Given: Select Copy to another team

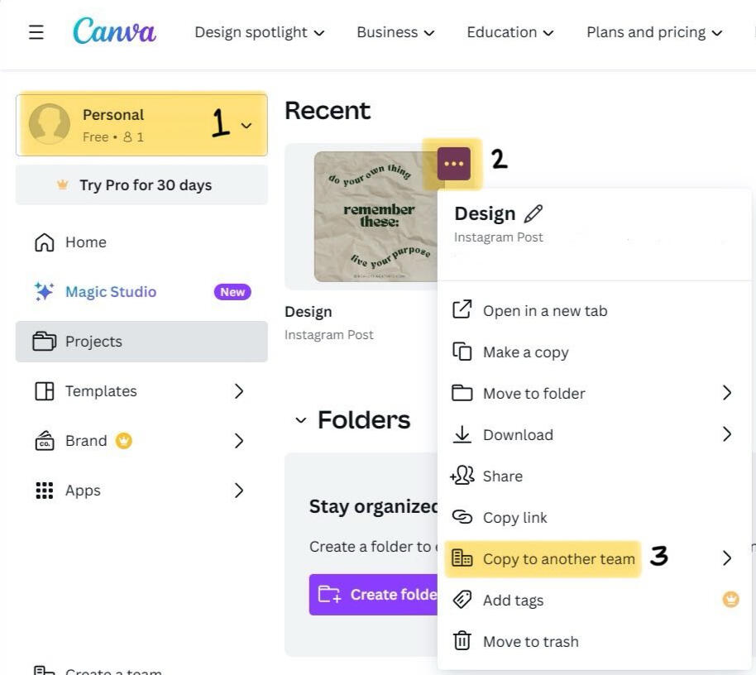Looking at the screenshot, I should pos(558,559).
